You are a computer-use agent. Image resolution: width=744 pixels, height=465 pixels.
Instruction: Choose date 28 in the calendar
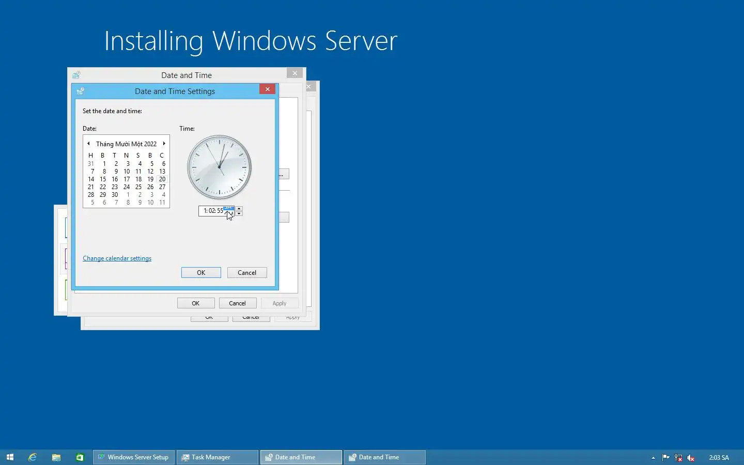[91, 195]
